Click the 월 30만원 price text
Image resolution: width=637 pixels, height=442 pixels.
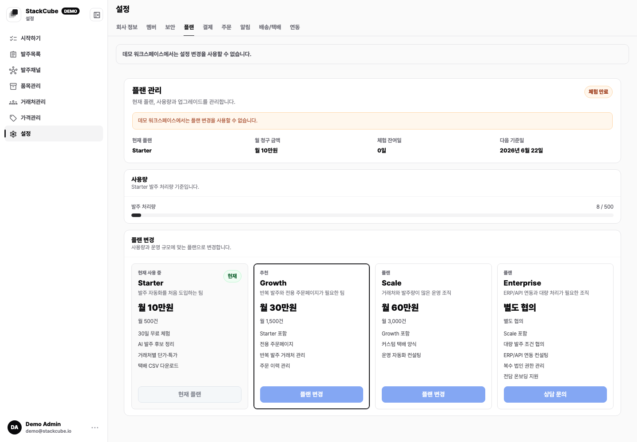tap(279, 308)
